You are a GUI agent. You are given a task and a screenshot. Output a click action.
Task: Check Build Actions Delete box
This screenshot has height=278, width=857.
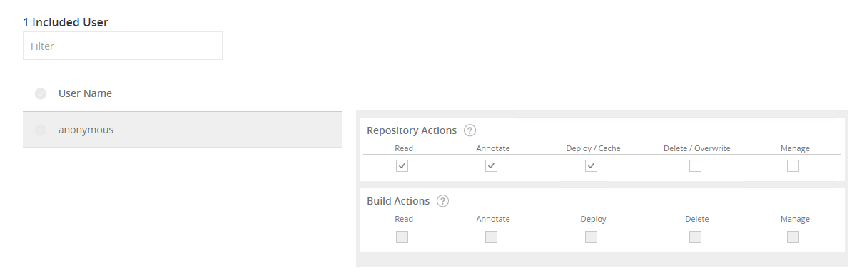coord(695,237)
